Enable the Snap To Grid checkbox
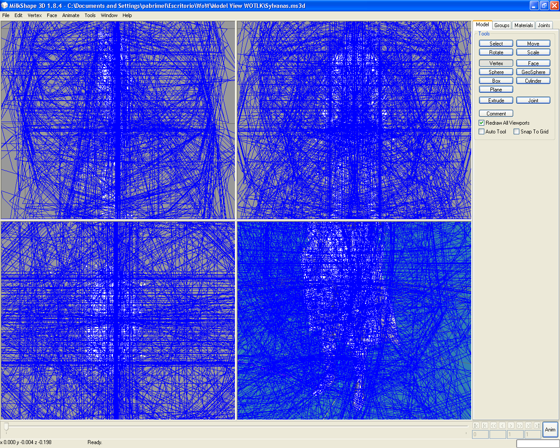The height and width of the screenshot is (448, 560). click(x=517, y=131)
